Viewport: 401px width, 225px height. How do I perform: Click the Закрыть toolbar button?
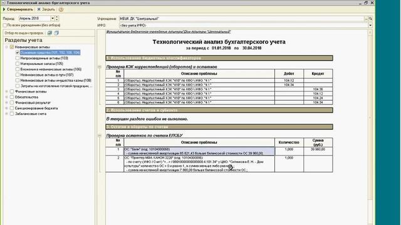[46, 9]
